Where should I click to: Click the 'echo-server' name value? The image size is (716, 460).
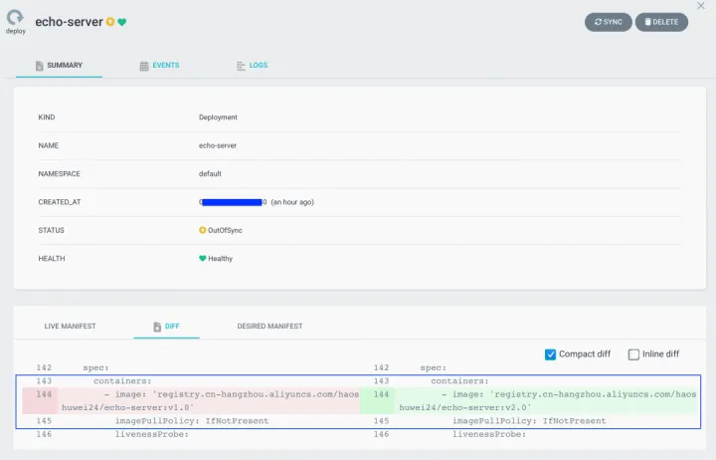click(x=218, y=145)
